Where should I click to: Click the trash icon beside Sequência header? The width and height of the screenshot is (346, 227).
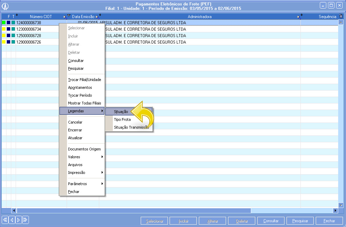coord(341,16)
